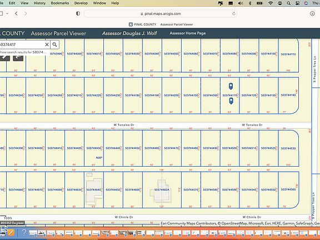Select parcel label 503744240
The height and width of the screenshot is (240, 320).
point(16,96)
